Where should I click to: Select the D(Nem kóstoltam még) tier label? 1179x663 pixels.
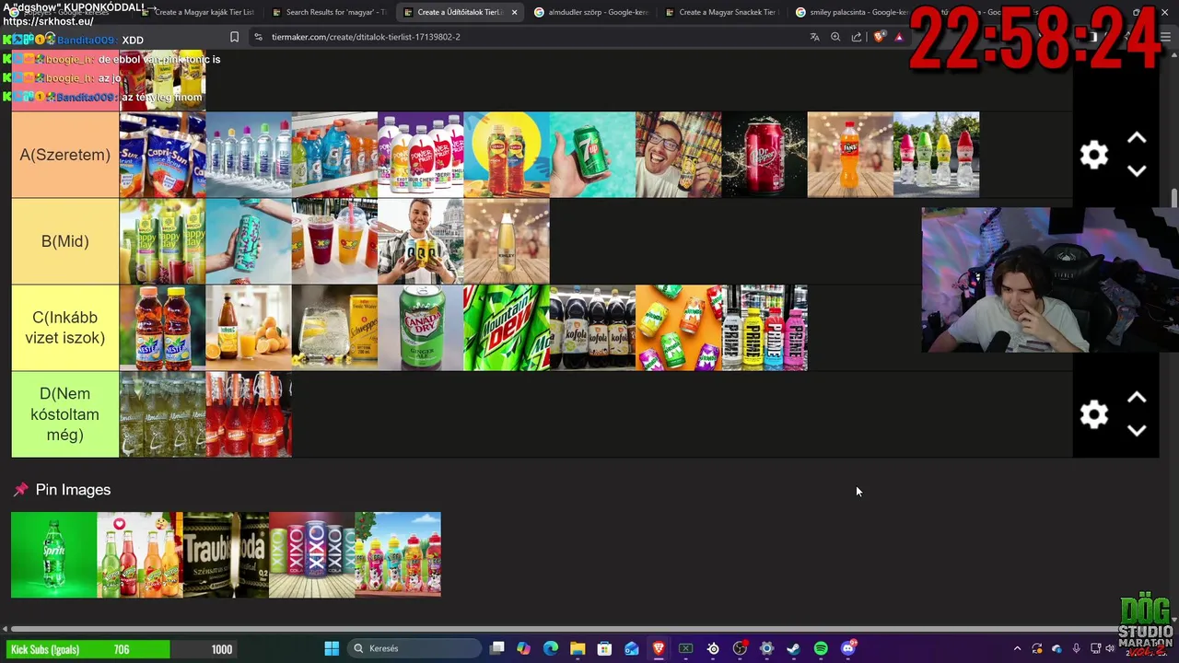65,414
